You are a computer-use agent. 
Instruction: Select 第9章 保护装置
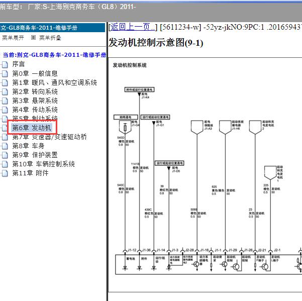pos(35,155)
